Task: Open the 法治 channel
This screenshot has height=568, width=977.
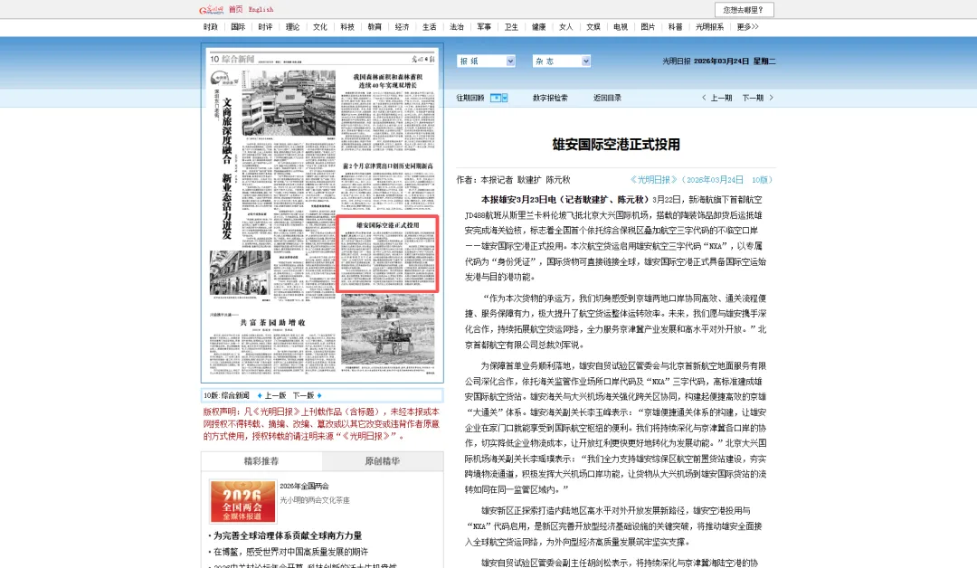Action: click(457, 27)
